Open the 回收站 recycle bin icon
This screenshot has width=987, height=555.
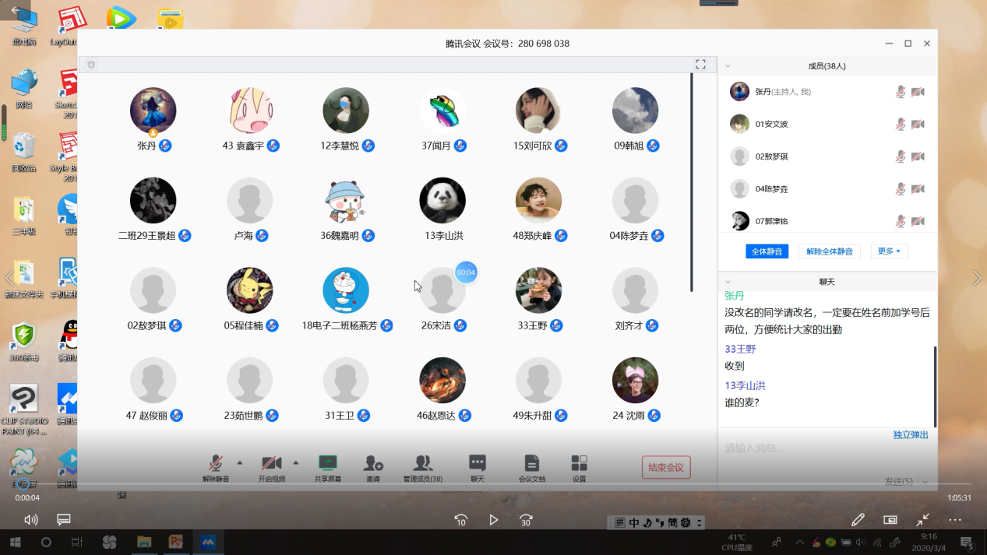pyautogui.click(x=24, y=151)
